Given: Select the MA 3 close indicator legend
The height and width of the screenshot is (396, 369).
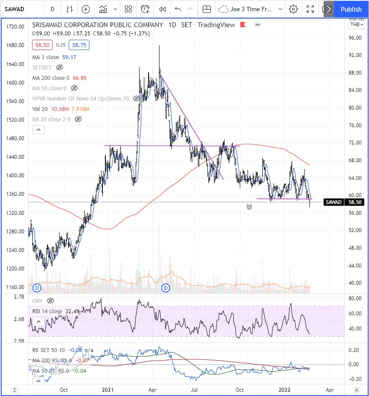Looking at the screenshot, I should click(45, 57).
